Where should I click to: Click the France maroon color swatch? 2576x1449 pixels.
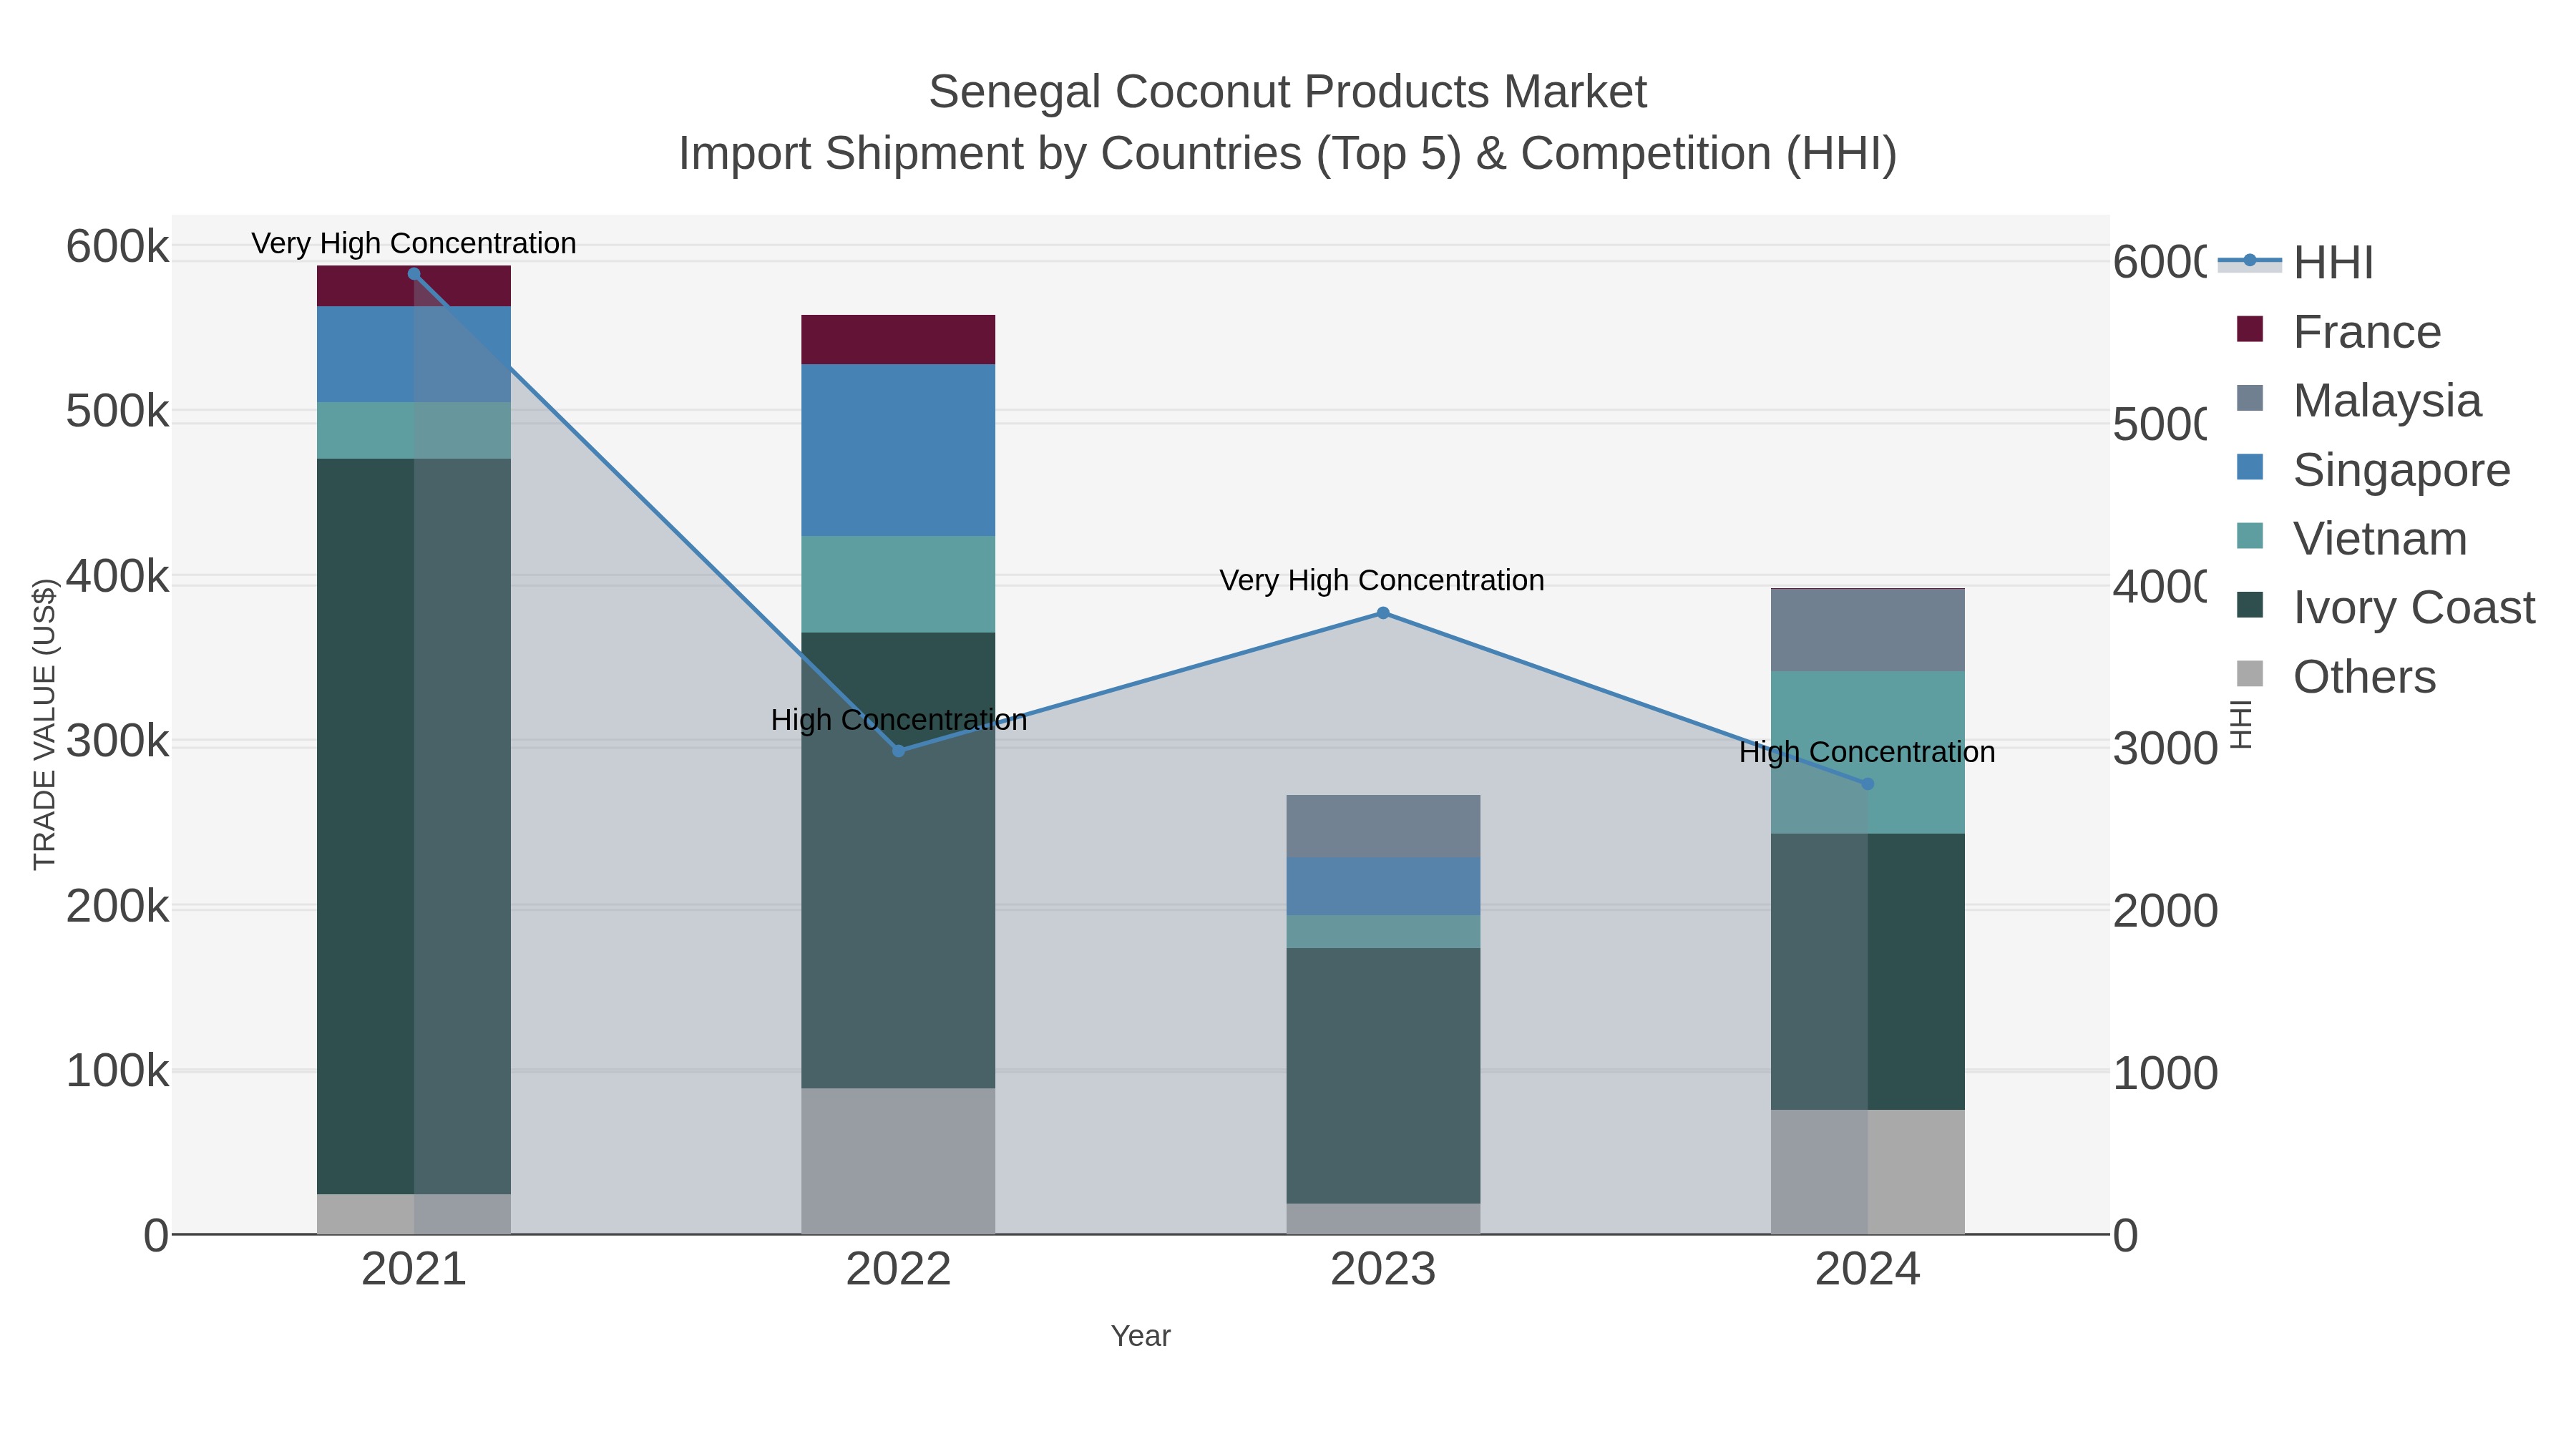(2250, 329)
